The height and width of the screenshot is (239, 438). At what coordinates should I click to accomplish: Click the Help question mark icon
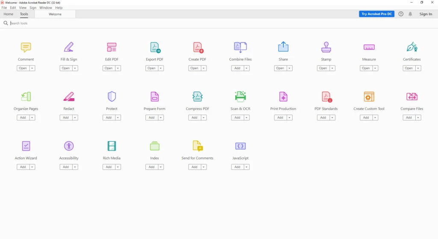[x=401, y=14]
